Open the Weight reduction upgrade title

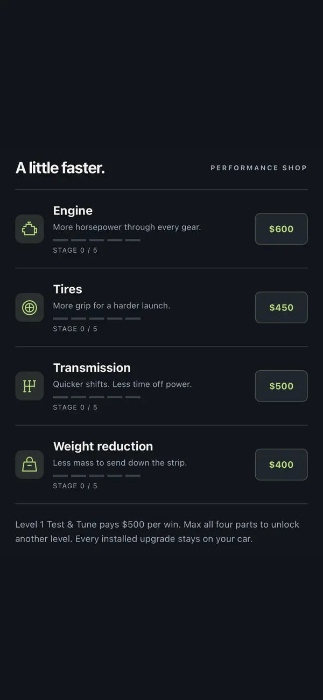(103, 446)
